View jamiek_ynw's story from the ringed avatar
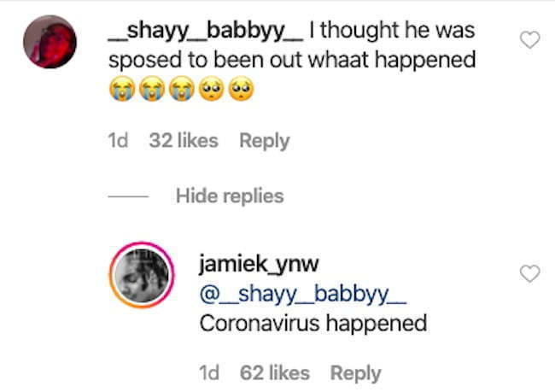This screenshot has width=555, height=392. 142,275
